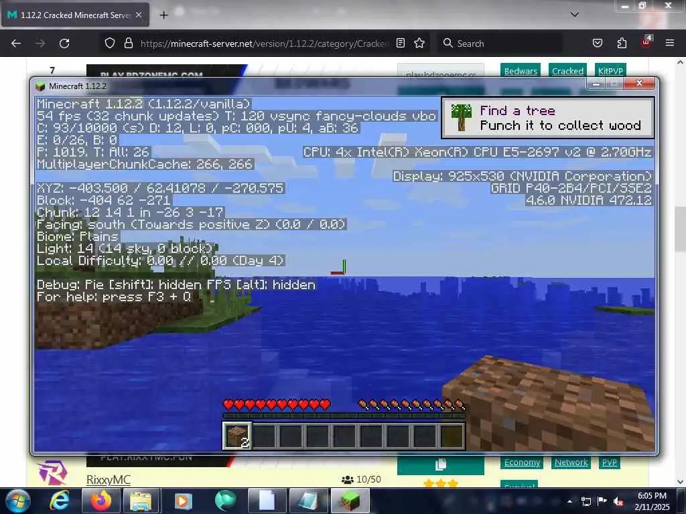Viewport: 686px width, 514px height.
Task: Open the Windows Start menu
Action: [18, 501]
